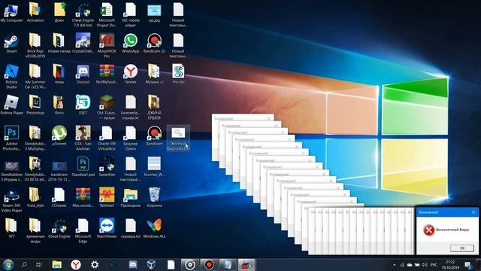Launch MorphVOX Pro from desktop
This screenshot has width=481, height=271.
[107, 45]
